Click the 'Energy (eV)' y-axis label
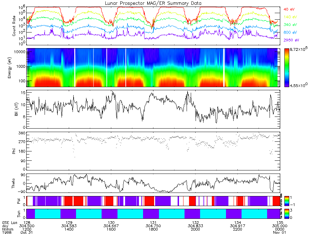This screenshot has height=242, width=311. 9,68
